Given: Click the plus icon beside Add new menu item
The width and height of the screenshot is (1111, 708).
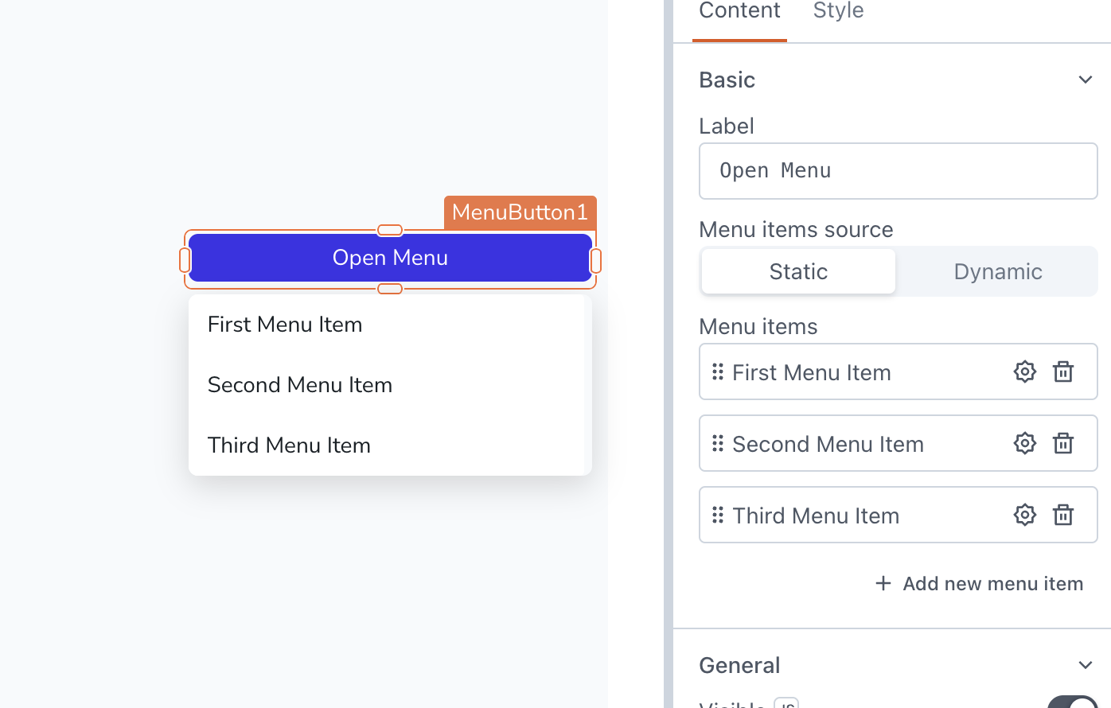Looking at the screenshot, I should (883, 583).
